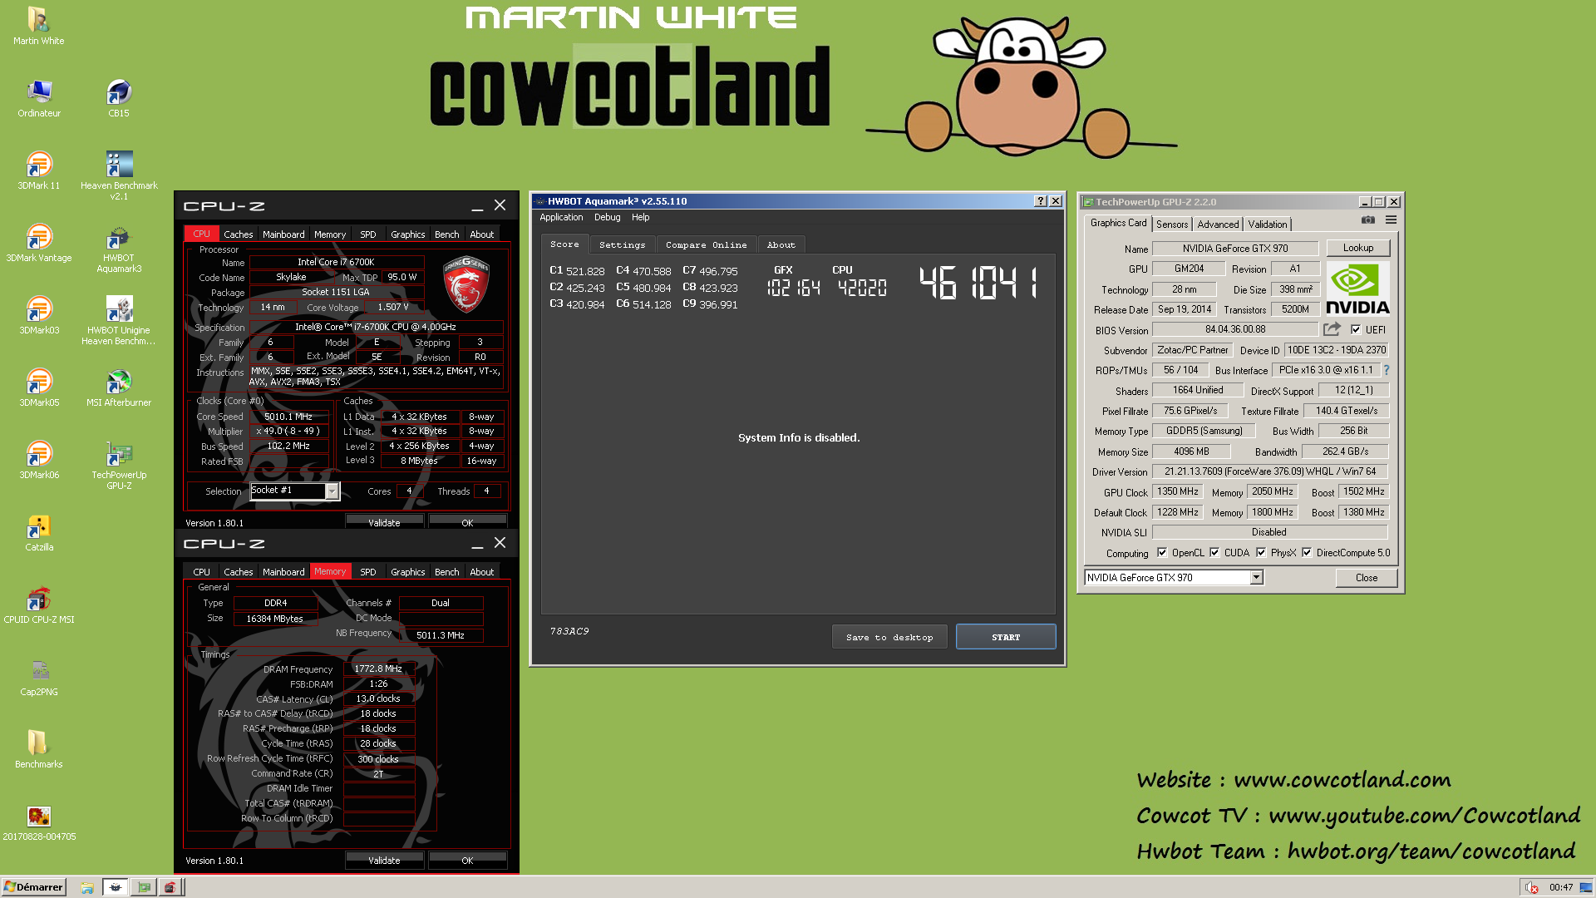Open SPD tab in upper CPU-Z
Viewport: 1596px width, 898px height.
(368, 234)
